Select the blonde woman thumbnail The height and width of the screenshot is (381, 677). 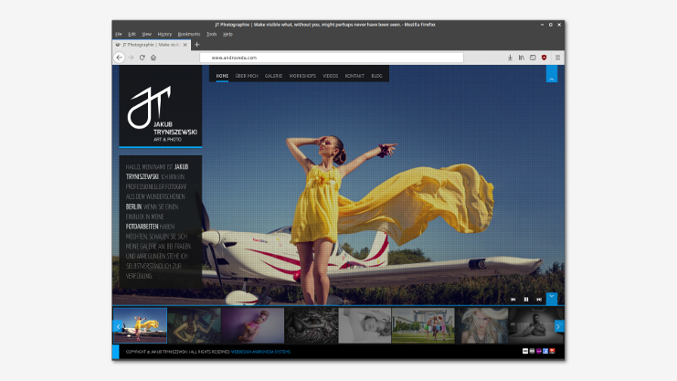[x=481, y=325]
